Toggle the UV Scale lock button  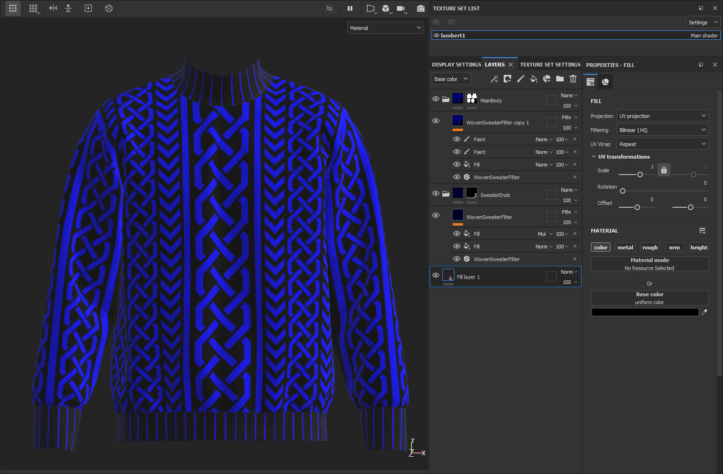(x=663, y=169)
